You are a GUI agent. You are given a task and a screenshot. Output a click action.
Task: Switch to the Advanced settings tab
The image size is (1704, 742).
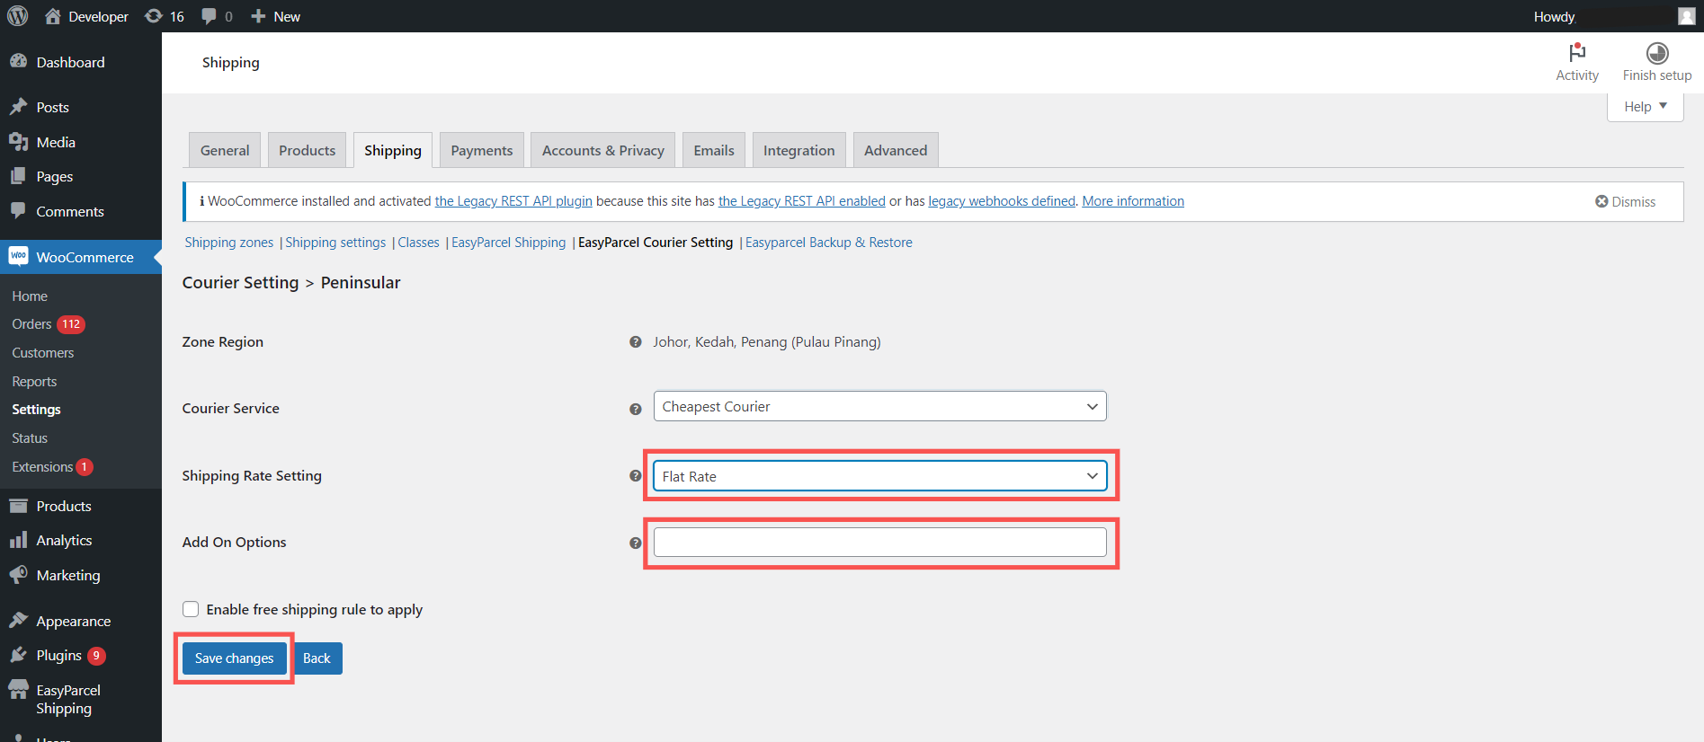pos(896,150)
